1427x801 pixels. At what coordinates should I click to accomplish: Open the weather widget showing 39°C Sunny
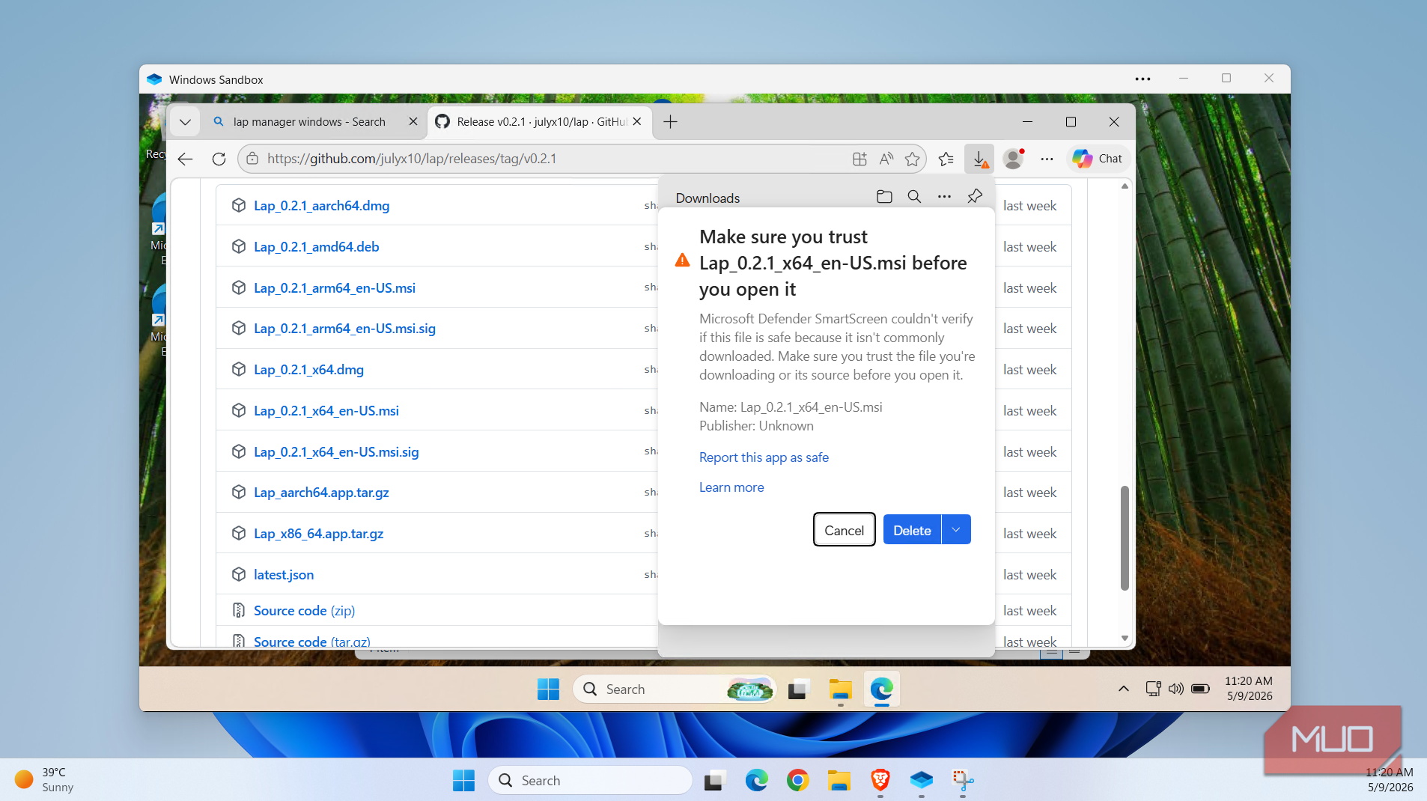pos(45,780)
